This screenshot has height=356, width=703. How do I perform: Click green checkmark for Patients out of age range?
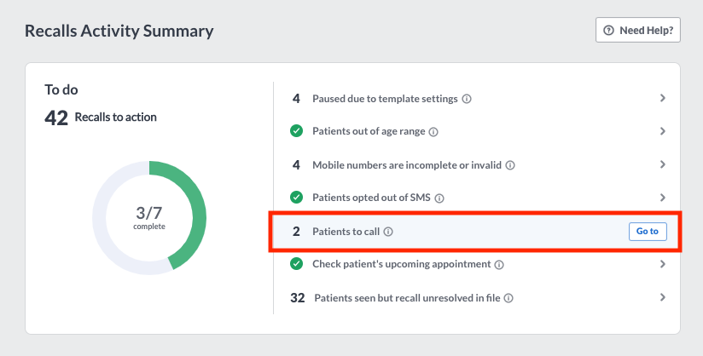pyautogui.click(x=296, y=131)
